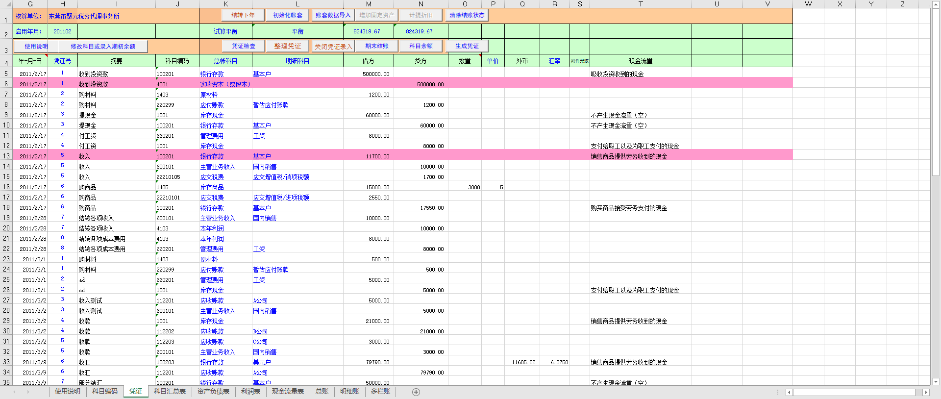This screenshot has width=941, height=399.
Task: Click the 凭证号 column heading cell
Action: coord(62,61)
